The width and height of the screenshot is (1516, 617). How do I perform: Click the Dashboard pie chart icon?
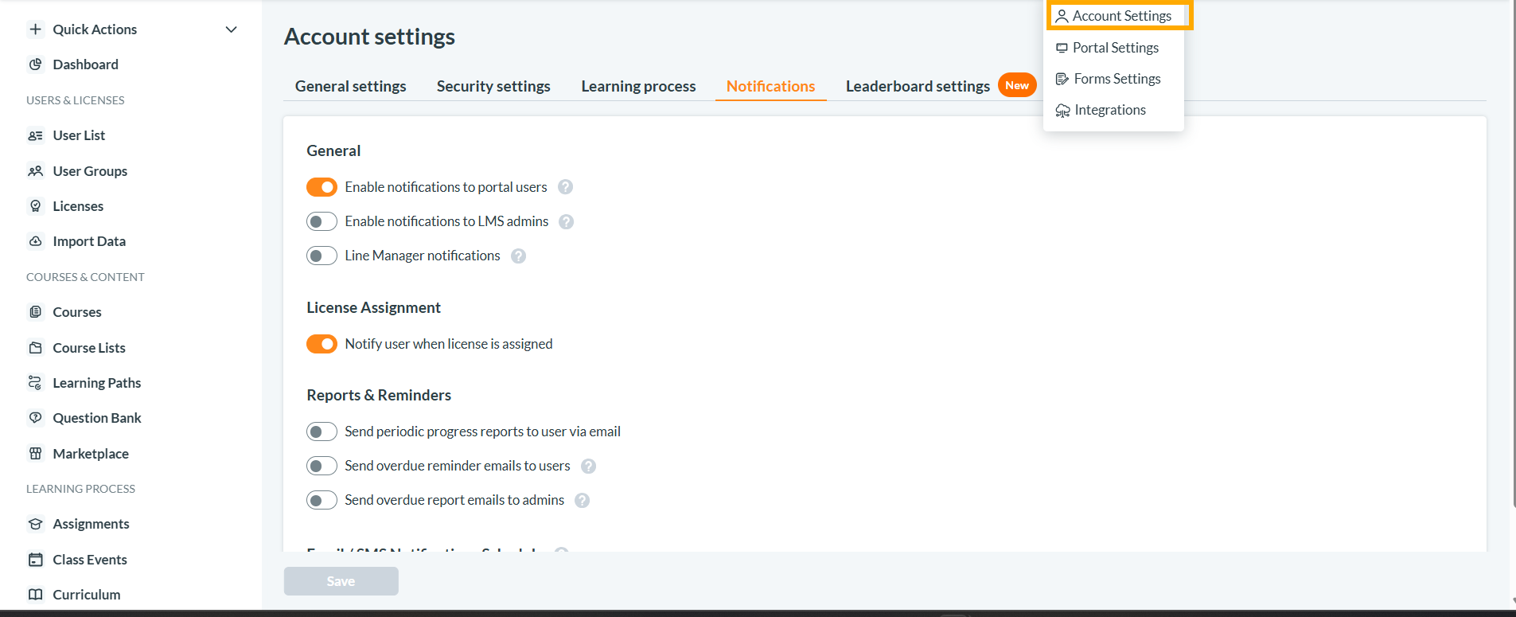pyautogui.click(x=35, y=64)
